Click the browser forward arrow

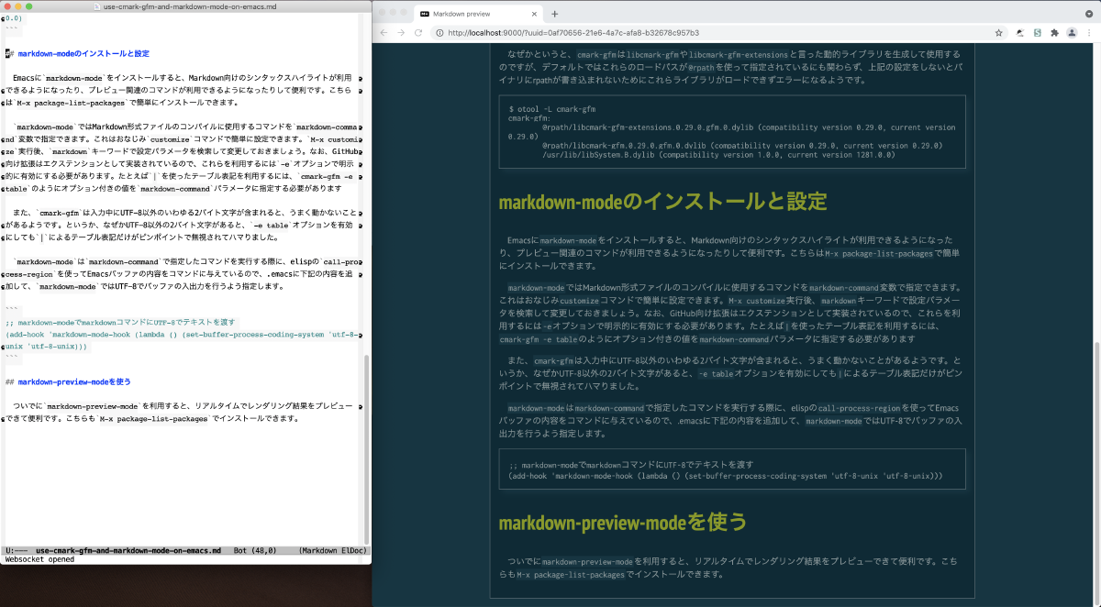(401, 32)
